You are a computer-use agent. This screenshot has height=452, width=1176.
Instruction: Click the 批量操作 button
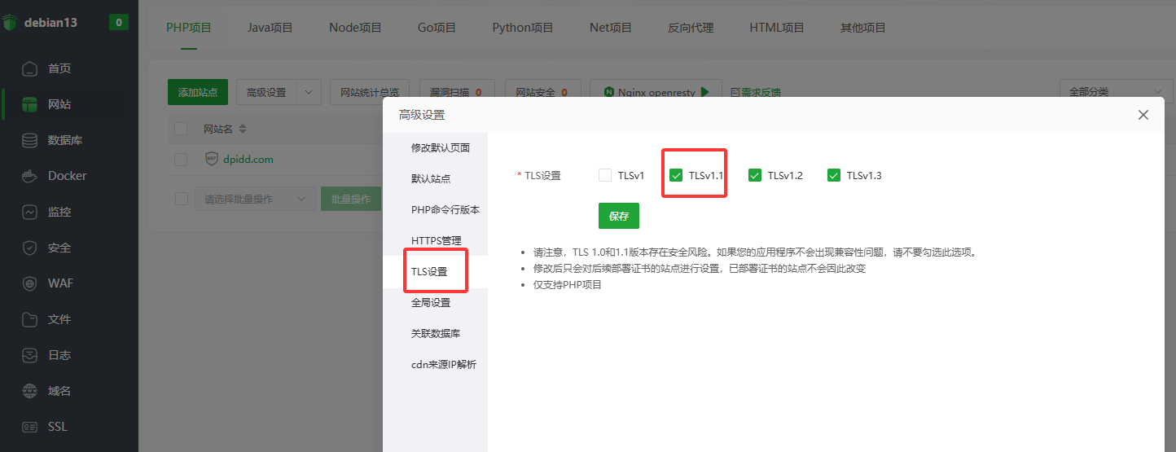(350, 199)
